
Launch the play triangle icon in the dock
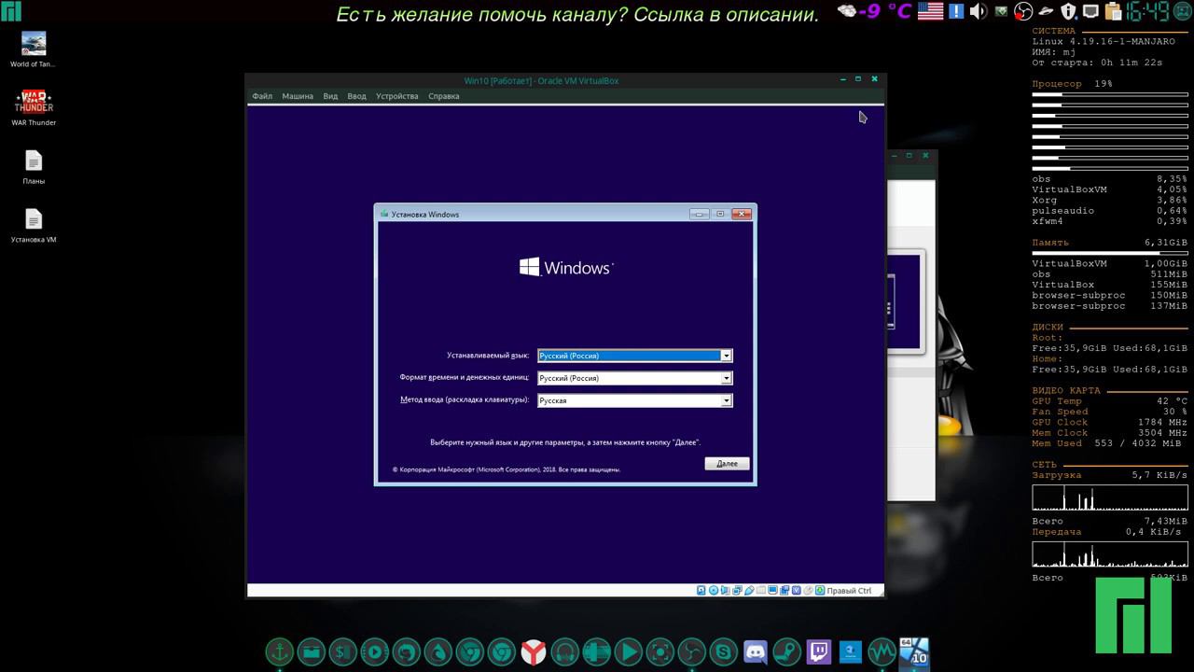(x=629, y=651)
